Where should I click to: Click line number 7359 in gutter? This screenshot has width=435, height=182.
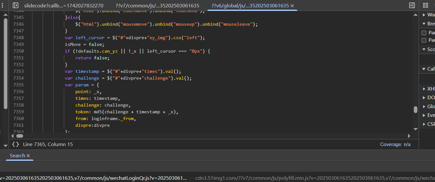coord(18,112)
